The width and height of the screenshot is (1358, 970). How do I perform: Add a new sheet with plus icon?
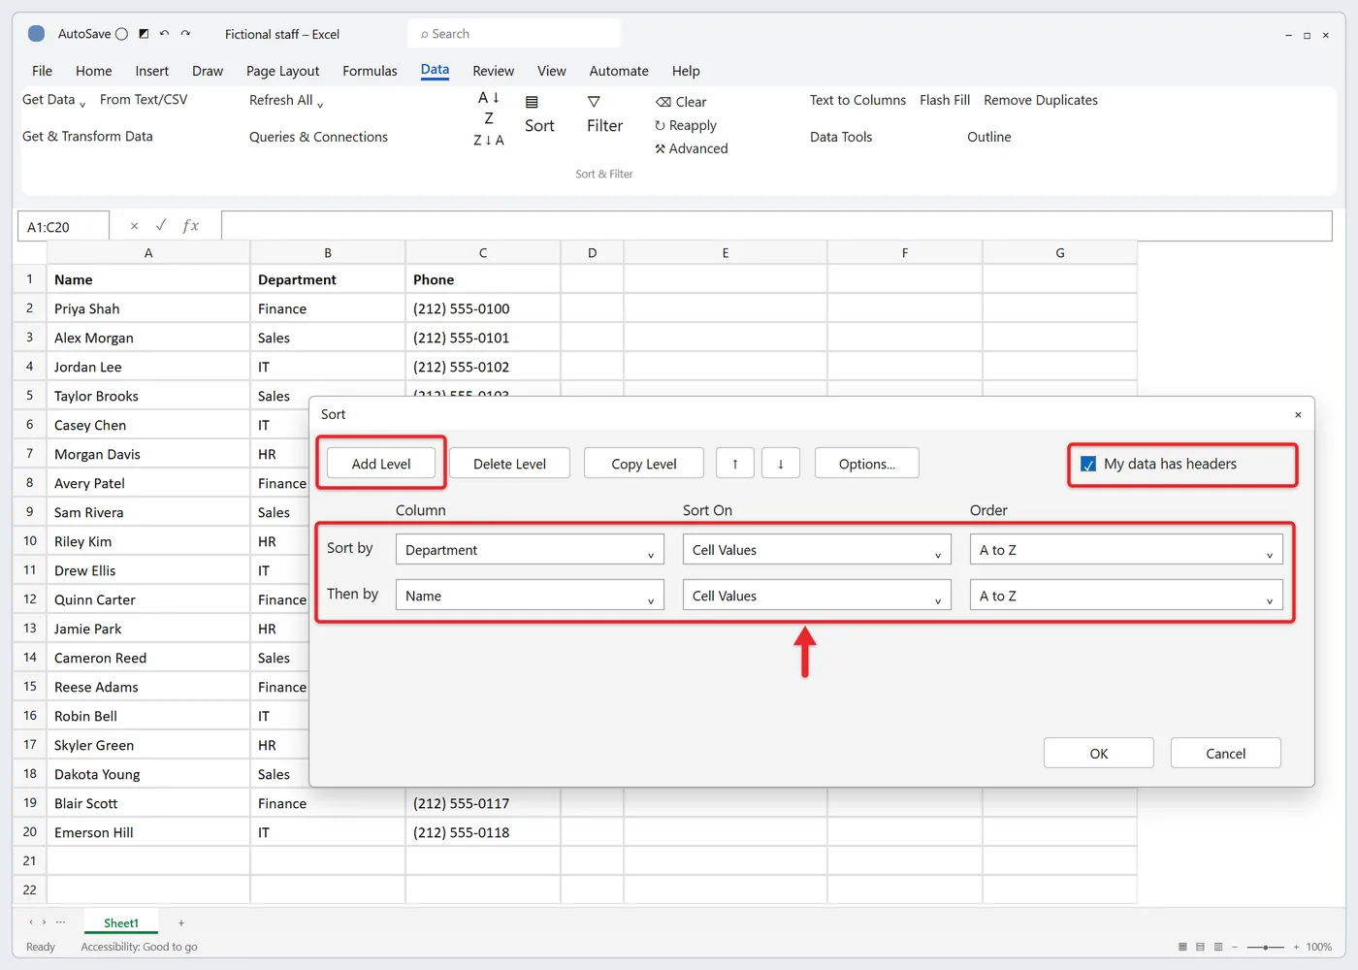[181, 922]
